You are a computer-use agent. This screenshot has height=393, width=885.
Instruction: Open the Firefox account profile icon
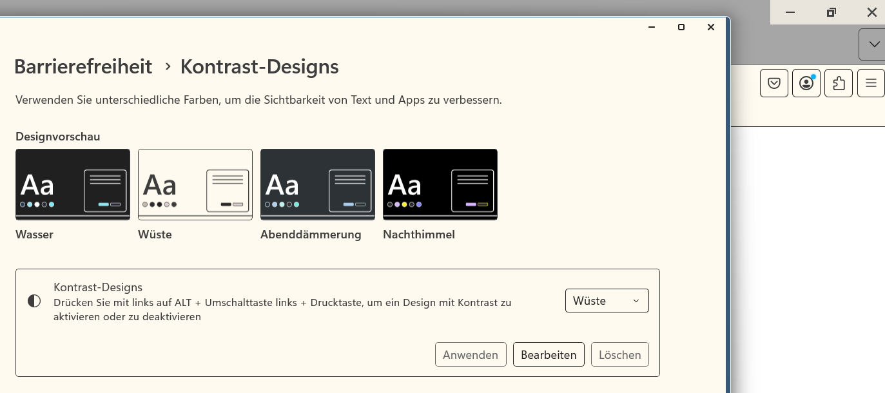click(x=806, y=83)
